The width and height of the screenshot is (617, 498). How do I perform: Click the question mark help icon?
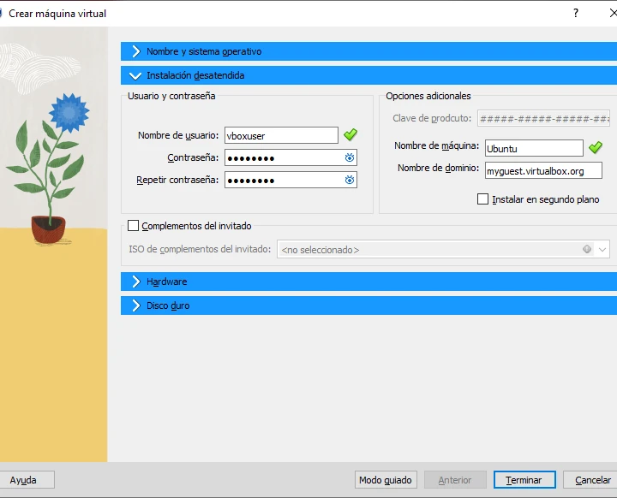tap(576, 13)
